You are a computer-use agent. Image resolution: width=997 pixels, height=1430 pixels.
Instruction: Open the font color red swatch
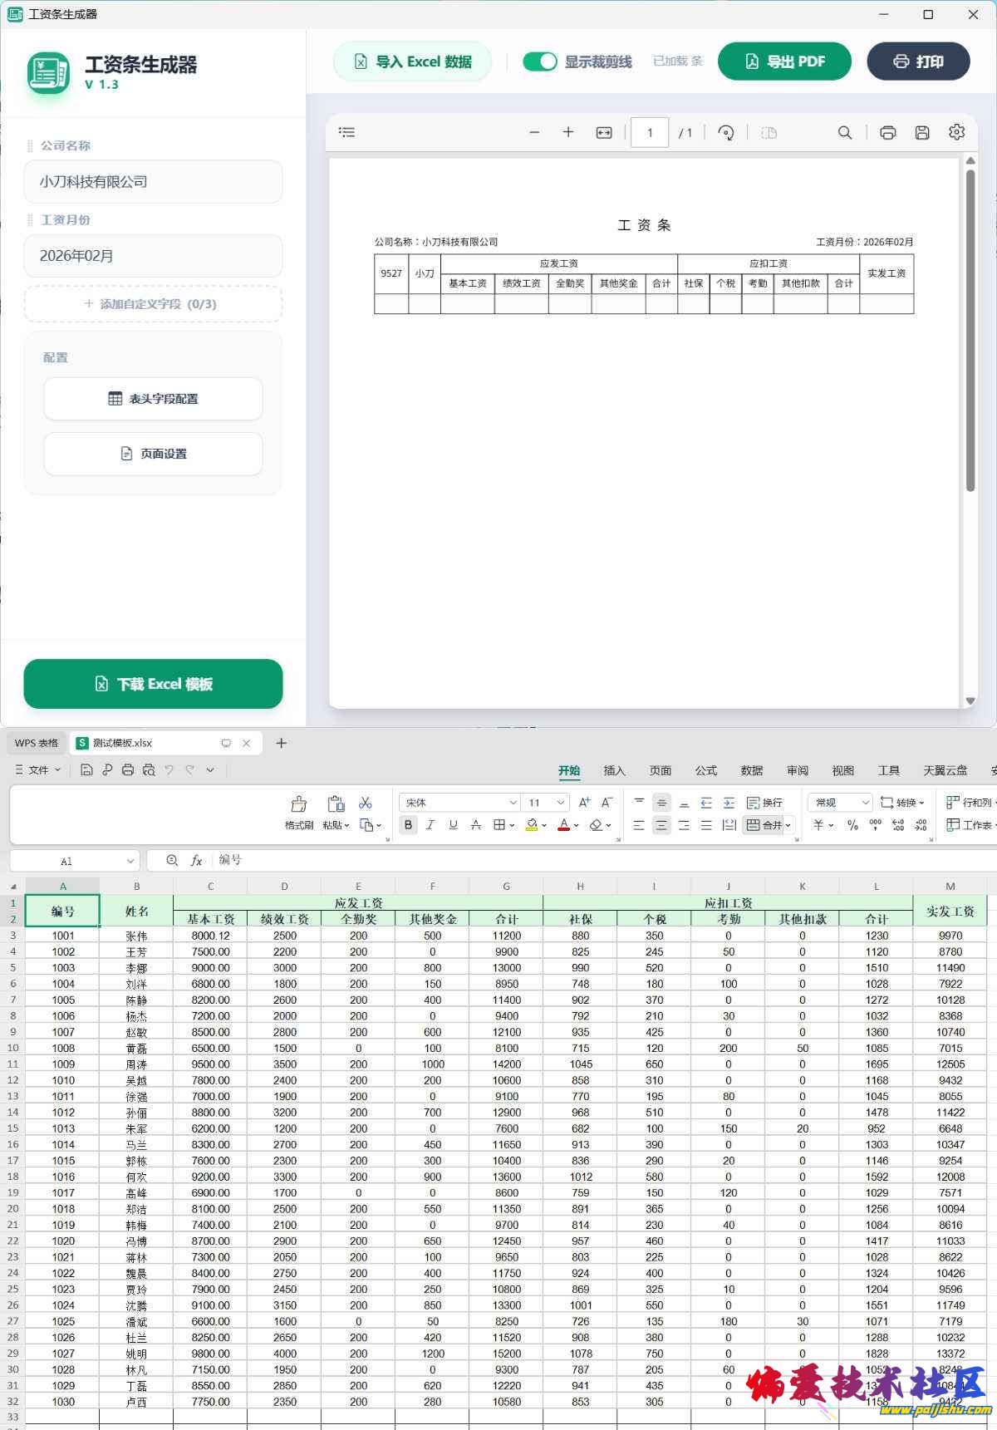(563, 825)
